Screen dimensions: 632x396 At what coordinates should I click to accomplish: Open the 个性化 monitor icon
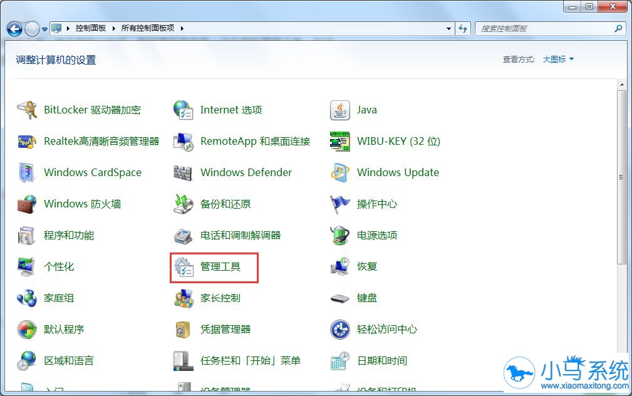pyautogui.click(x=27, y=266)
